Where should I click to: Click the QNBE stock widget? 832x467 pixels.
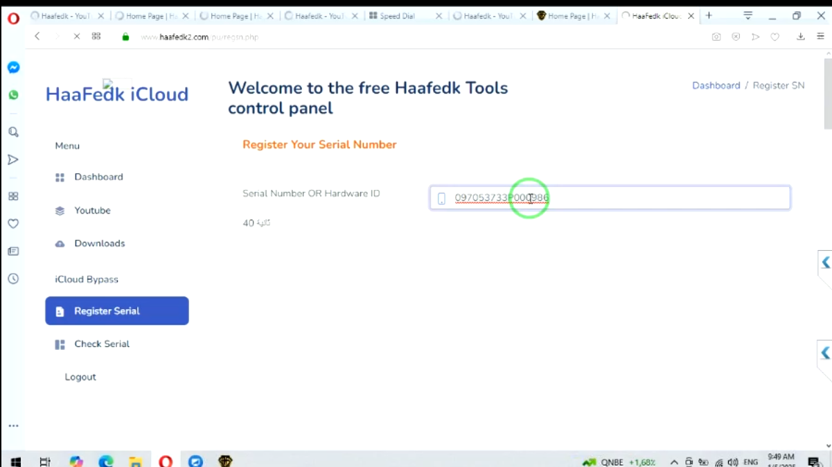(619, 461)
